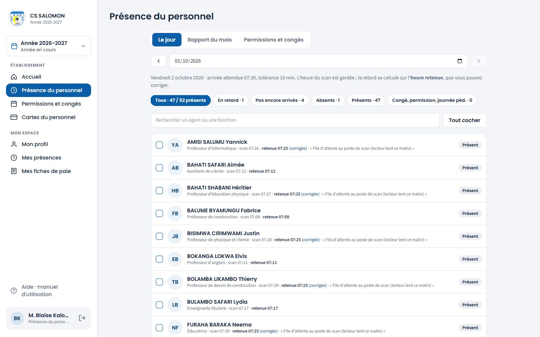Check the box for BISIMWA CIRIMWAMI Justin
This screenshot has height=337, width=540.
coord(159,236)
